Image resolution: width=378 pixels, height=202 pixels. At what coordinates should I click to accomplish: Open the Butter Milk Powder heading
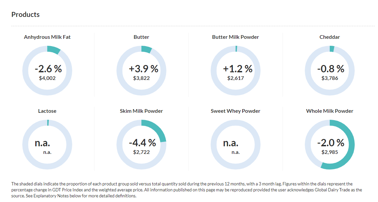click(236, 37)
